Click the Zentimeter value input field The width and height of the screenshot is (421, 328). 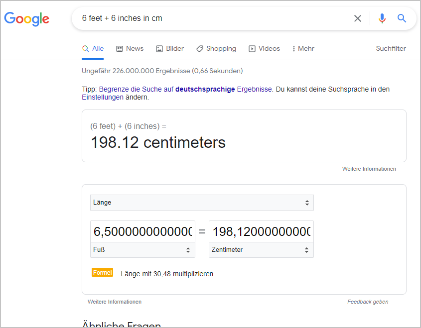coord(261,231)
